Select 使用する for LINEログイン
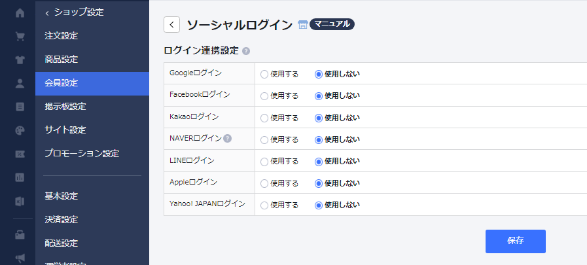Image resolution: width=587 pixels, height=265 pixels. (264, 162)
